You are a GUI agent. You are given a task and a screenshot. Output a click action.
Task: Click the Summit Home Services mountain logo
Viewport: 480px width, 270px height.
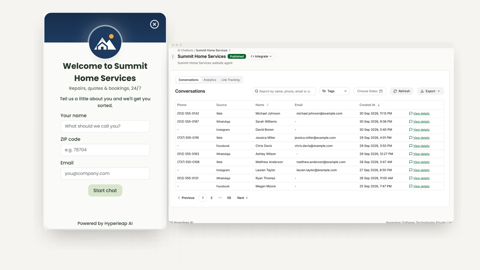click(x=105, y=42)
